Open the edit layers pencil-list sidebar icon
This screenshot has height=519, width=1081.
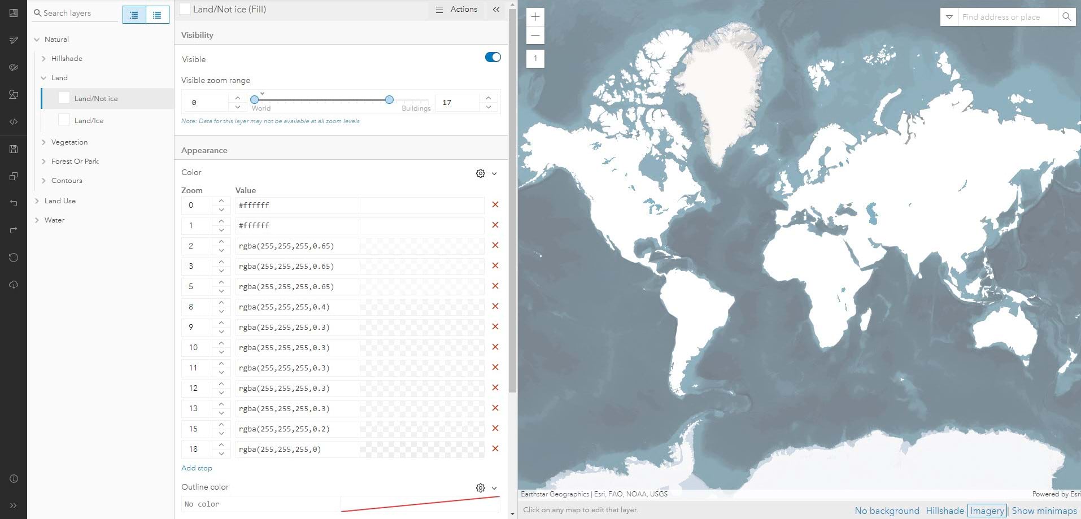click(x=14, y=40)
